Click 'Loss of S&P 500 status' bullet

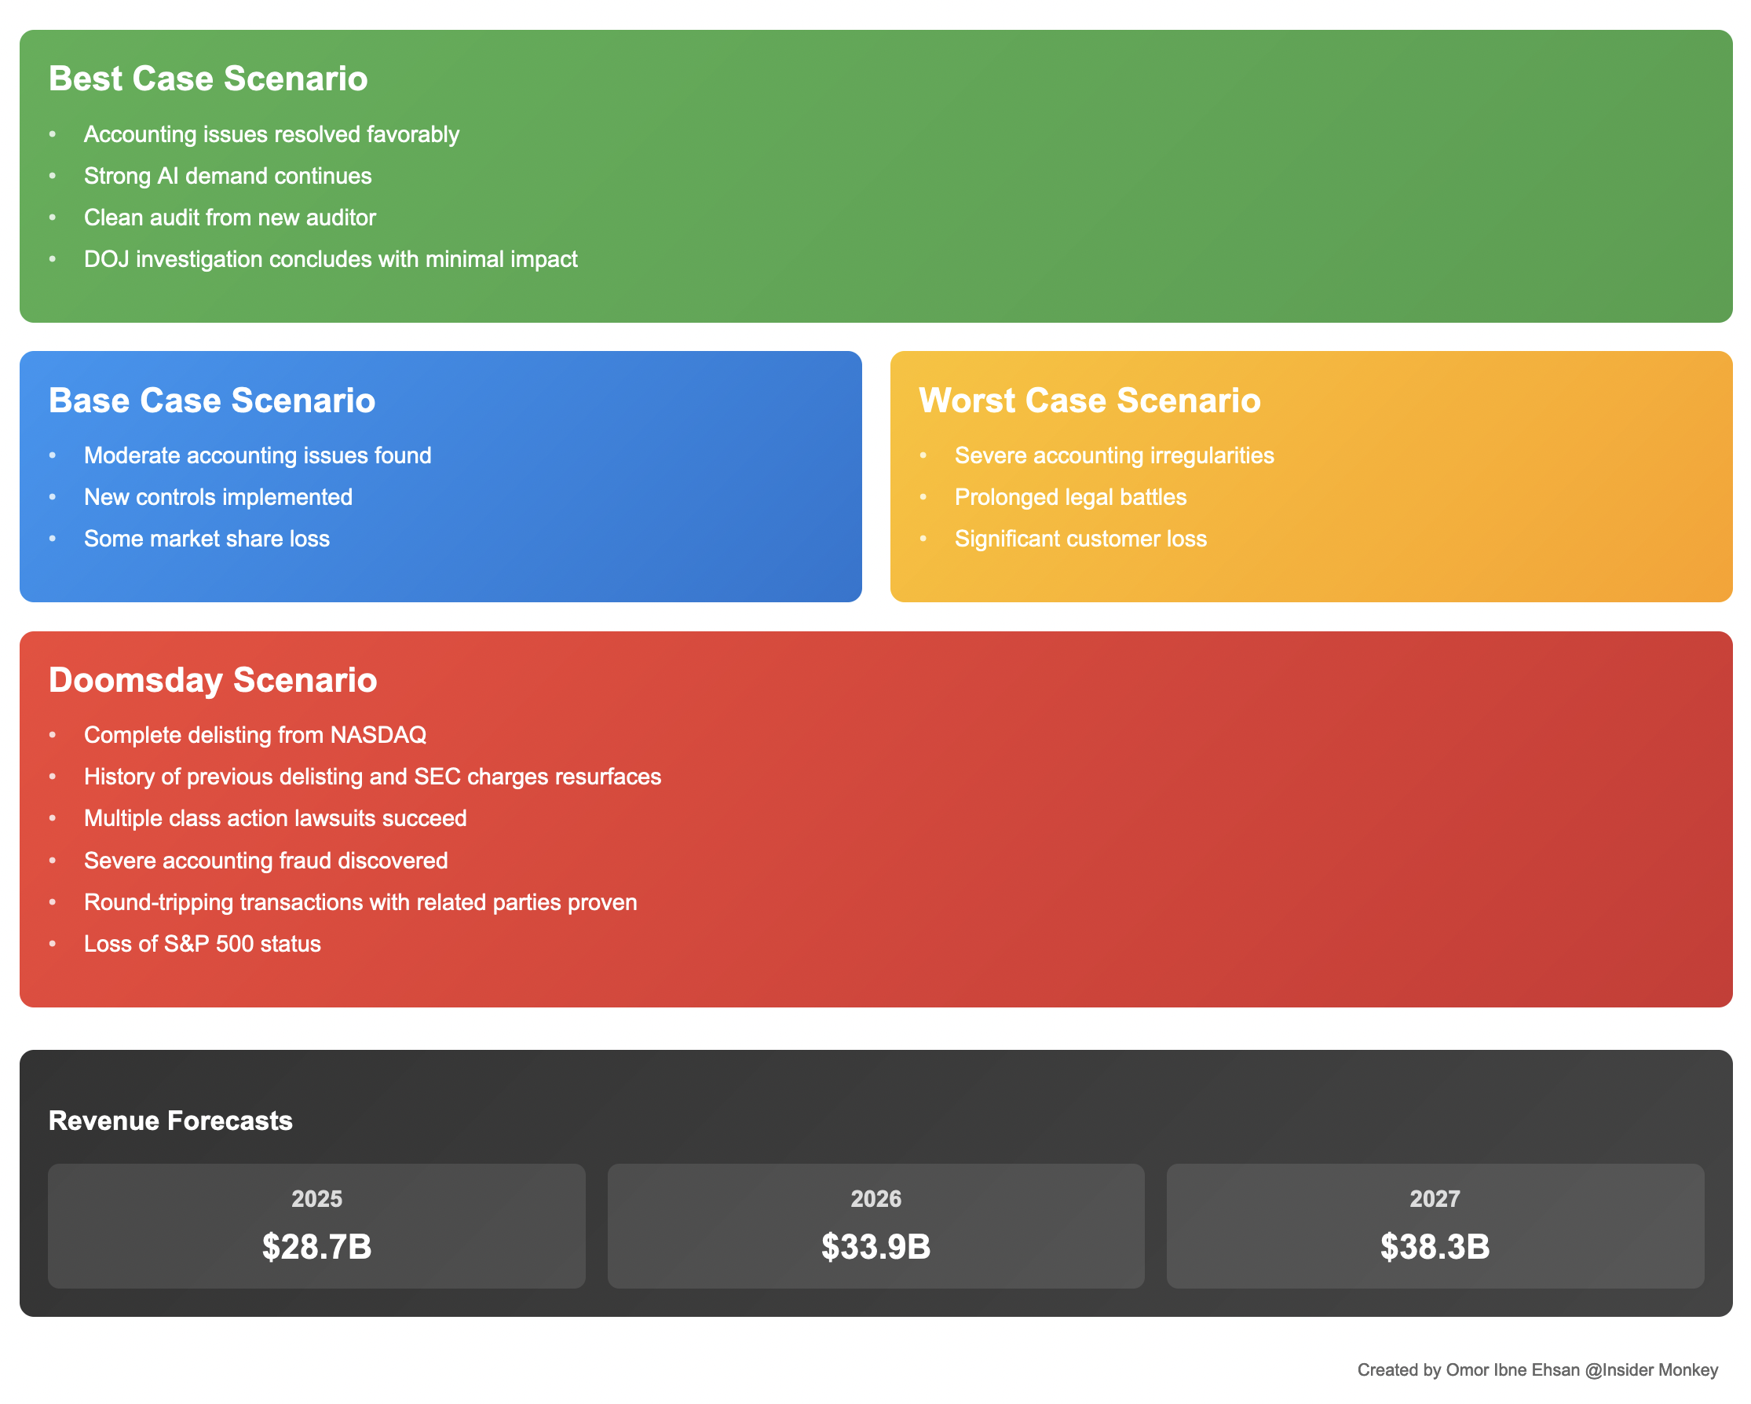(x=203, y=944)
